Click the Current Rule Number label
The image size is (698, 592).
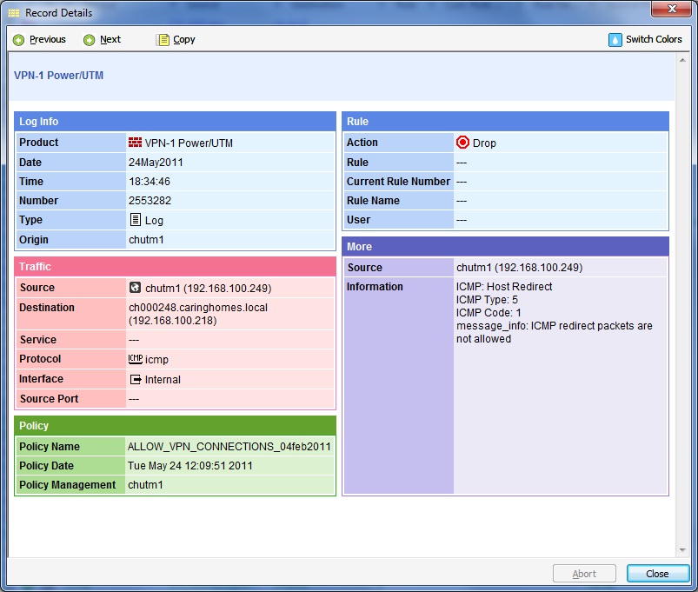(x=398, y=182)
